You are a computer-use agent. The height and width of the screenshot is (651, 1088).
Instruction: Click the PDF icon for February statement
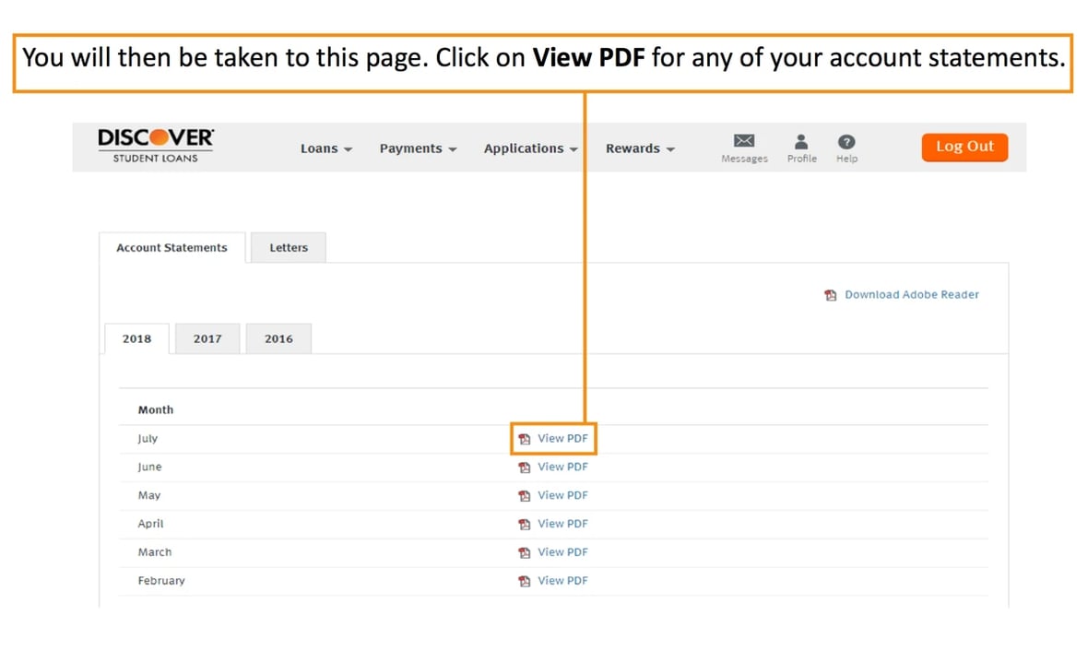coord(525,581)
